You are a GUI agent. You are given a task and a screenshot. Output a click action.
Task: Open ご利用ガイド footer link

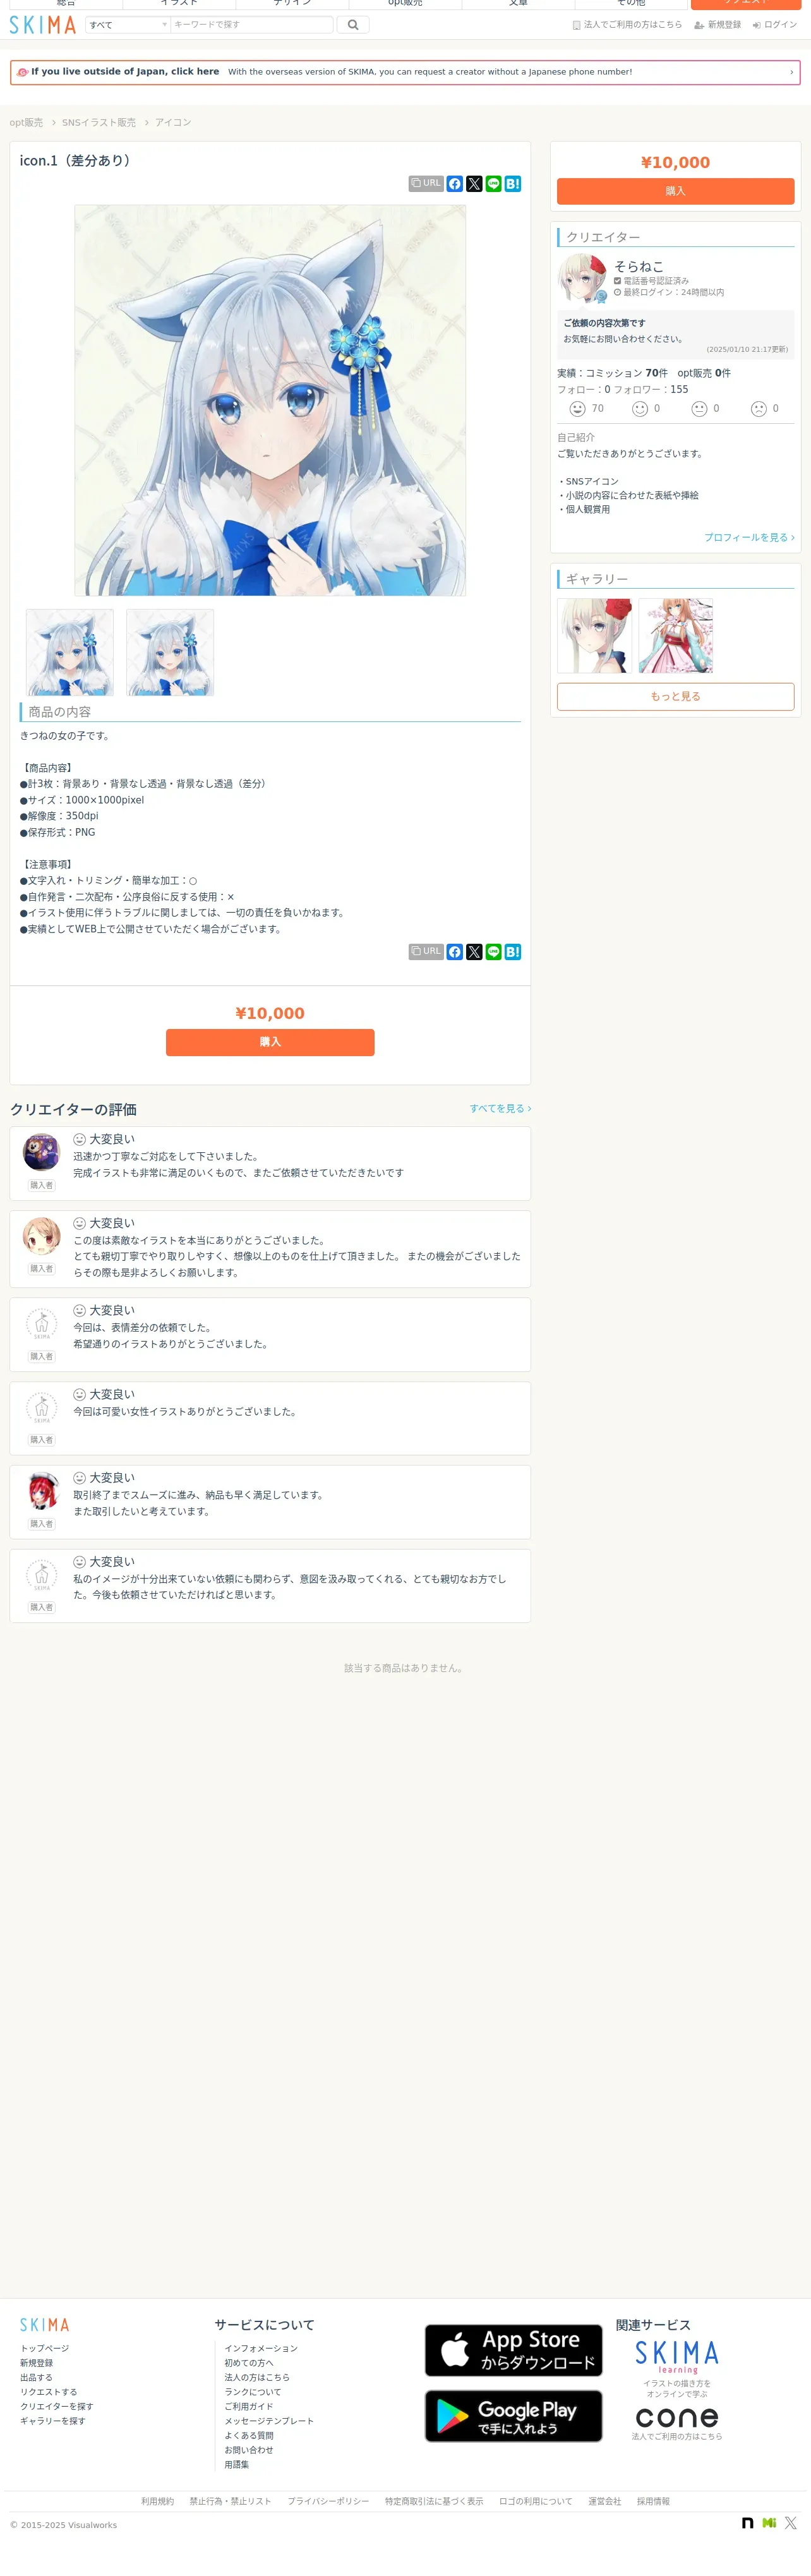(249, 2407)
